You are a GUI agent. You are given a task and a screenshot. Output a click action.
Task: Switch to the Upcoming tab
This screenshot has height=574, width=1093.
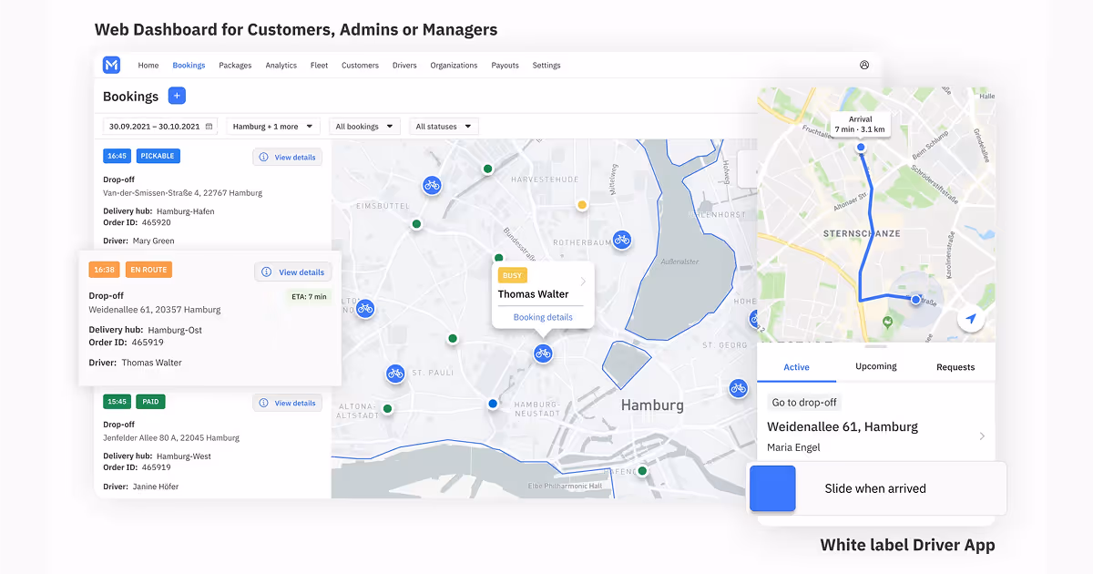click(x=876, y=366)
